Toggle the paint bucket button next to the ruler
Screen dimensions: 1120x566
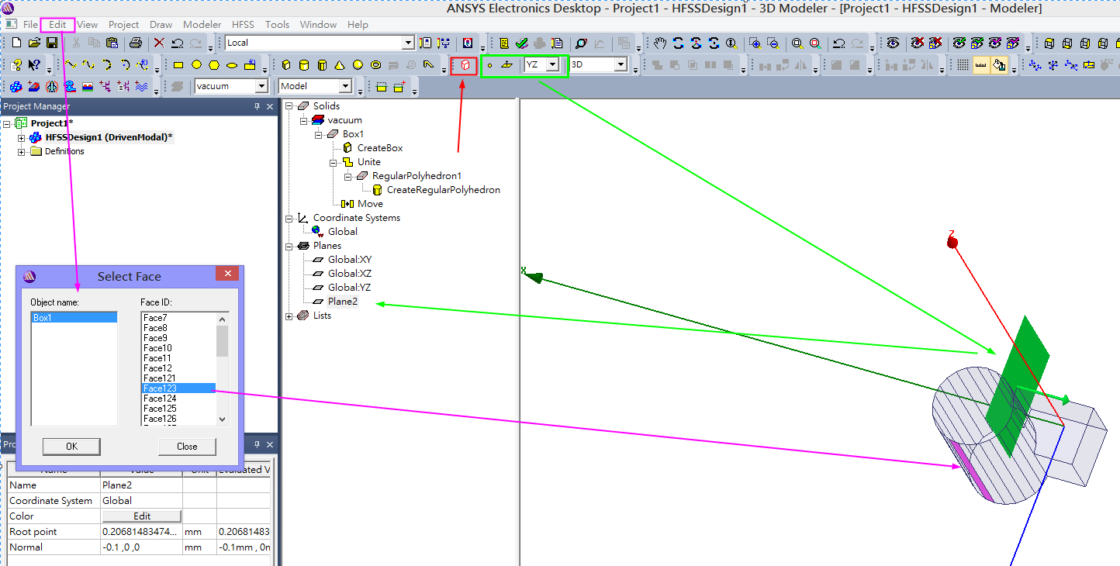(999, 66)
